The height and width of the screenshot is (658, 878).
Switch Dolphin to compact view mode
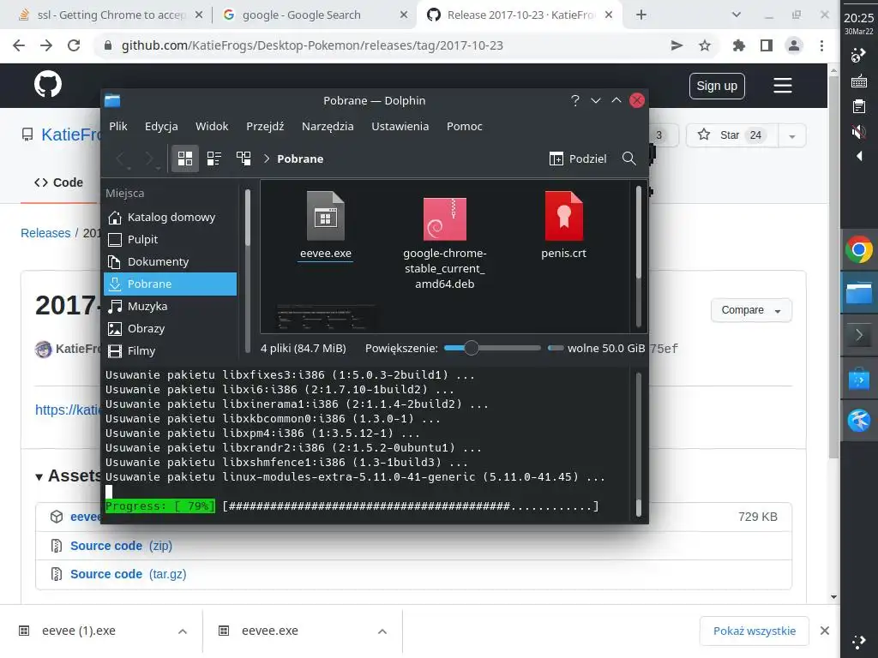tap(213, 159)
